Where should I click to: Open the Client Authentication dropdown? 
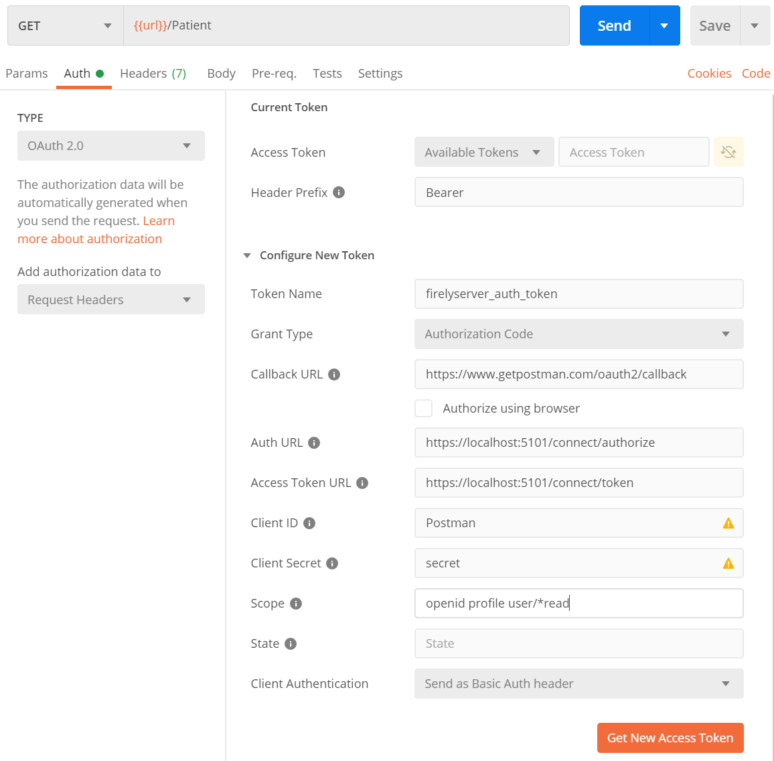(x=579, y=683)
